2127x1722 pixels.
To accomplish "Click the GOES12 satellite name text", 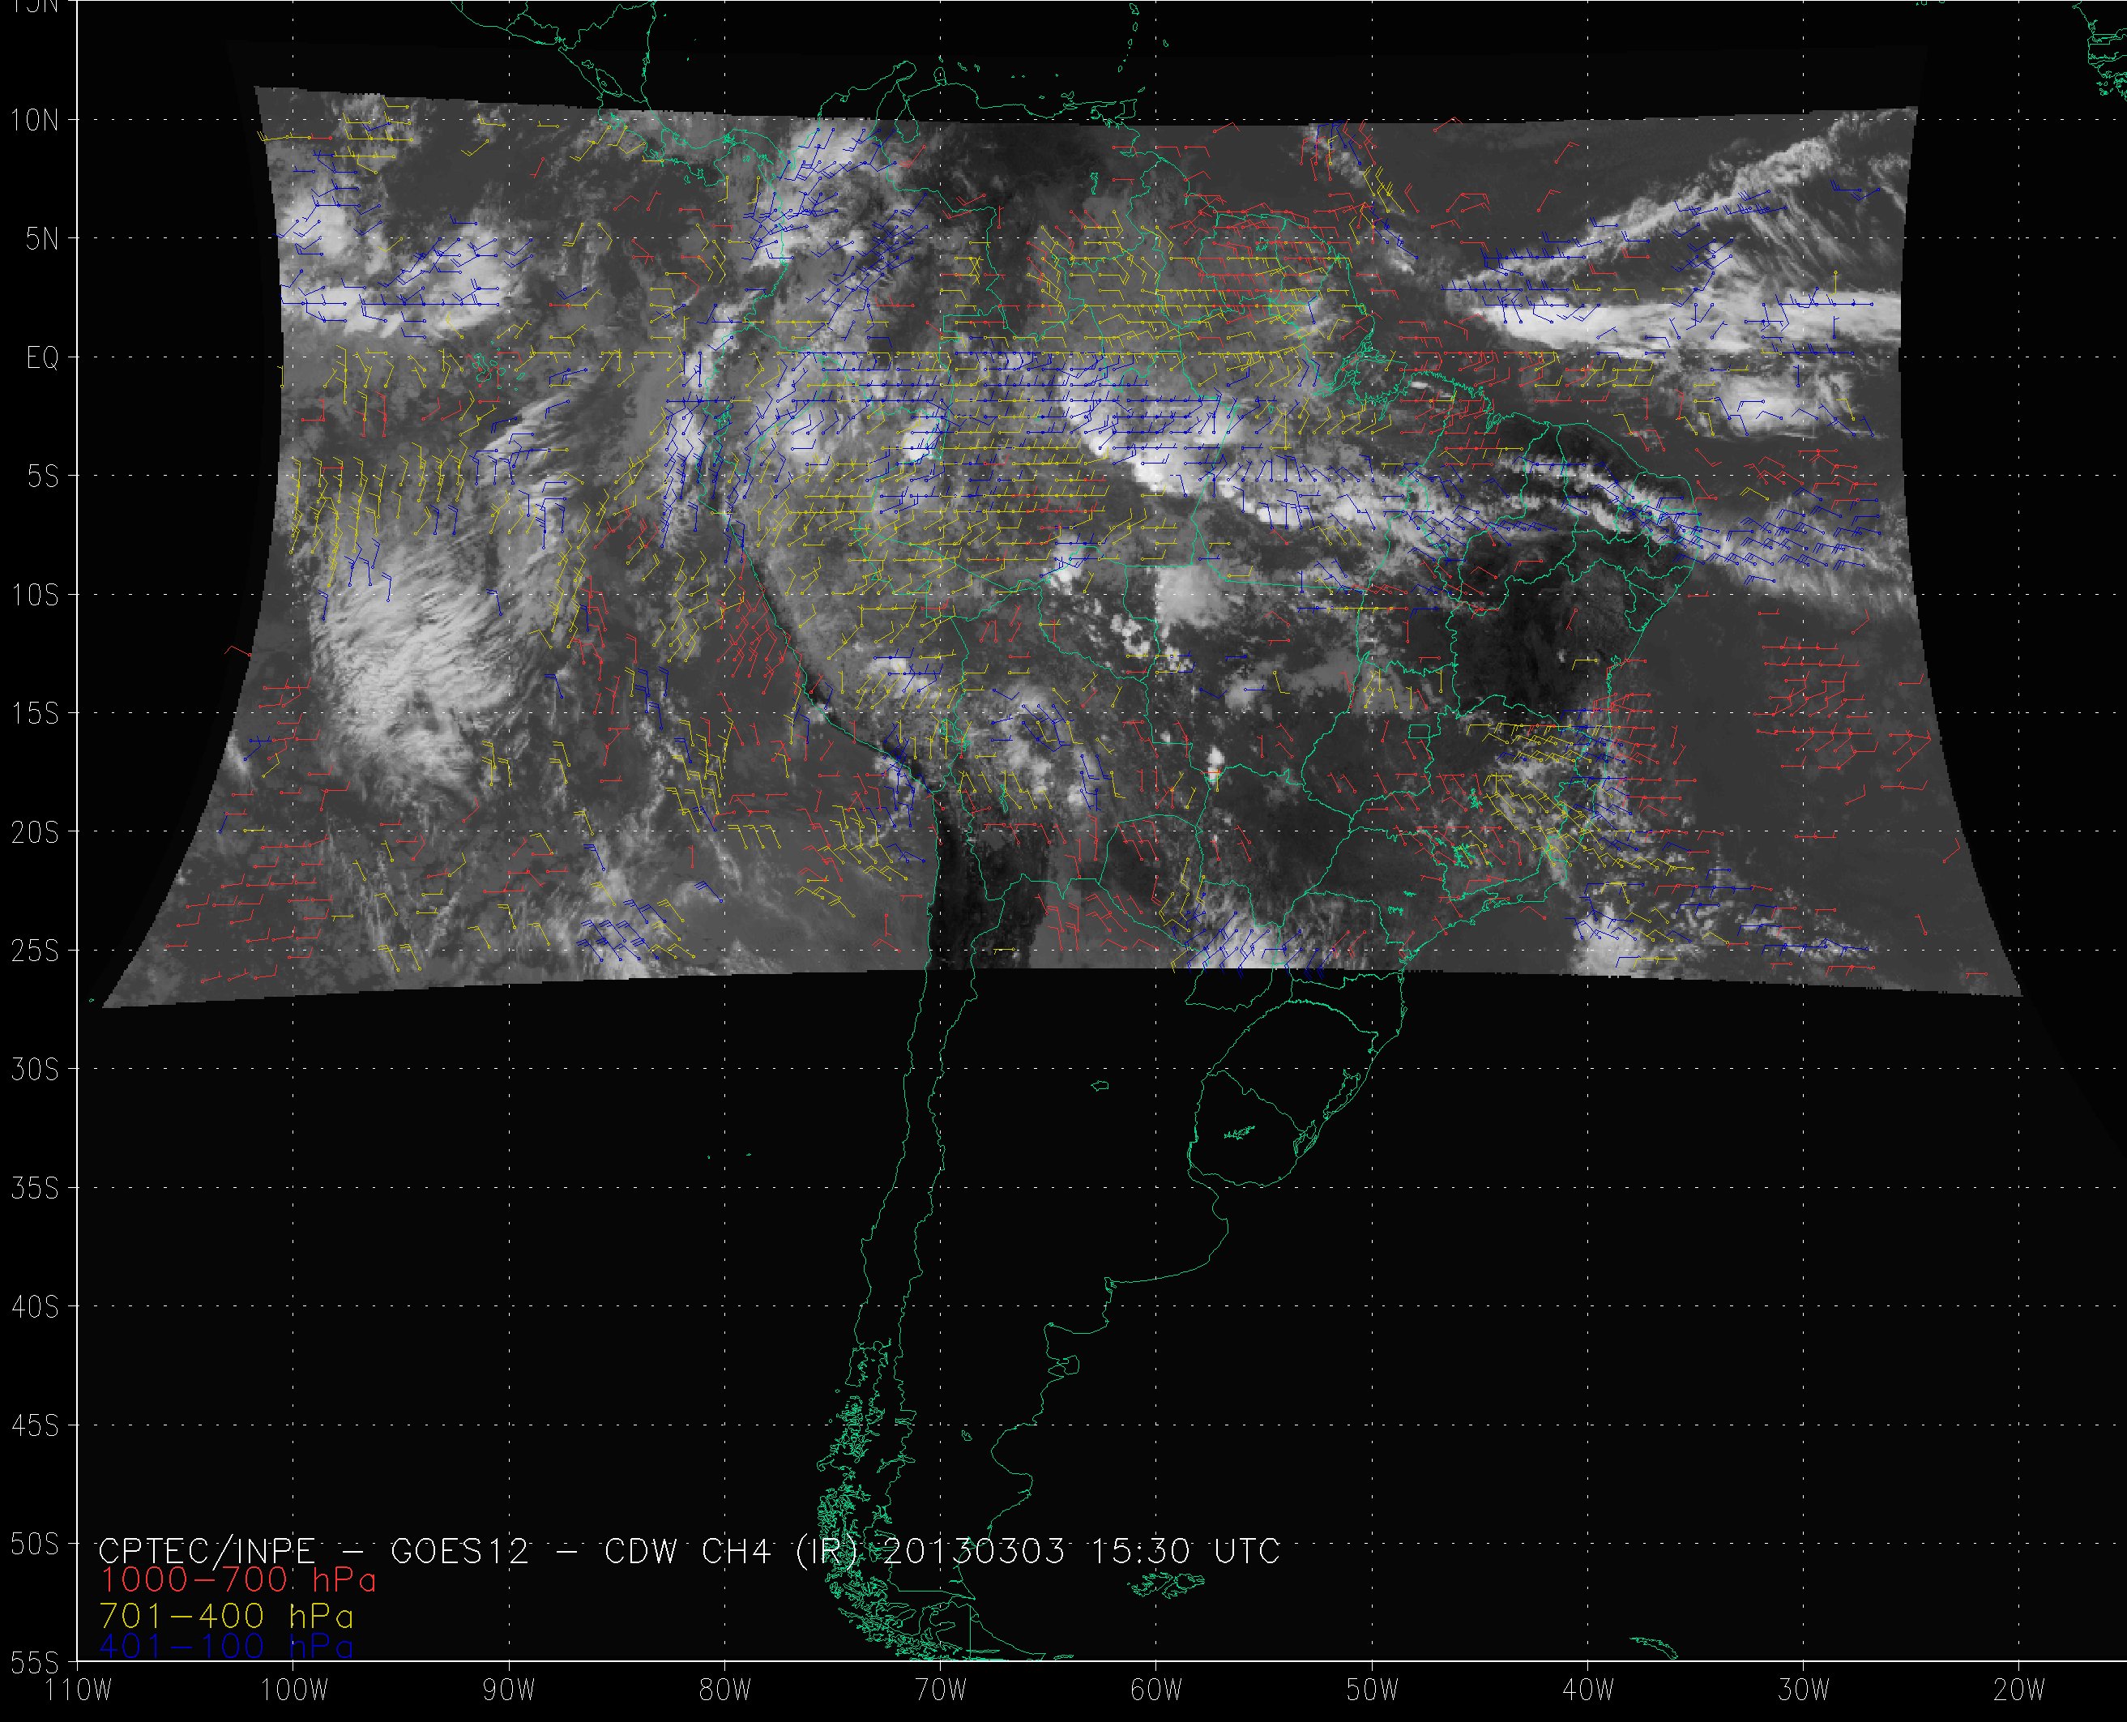I will (x=460, y=1550).
